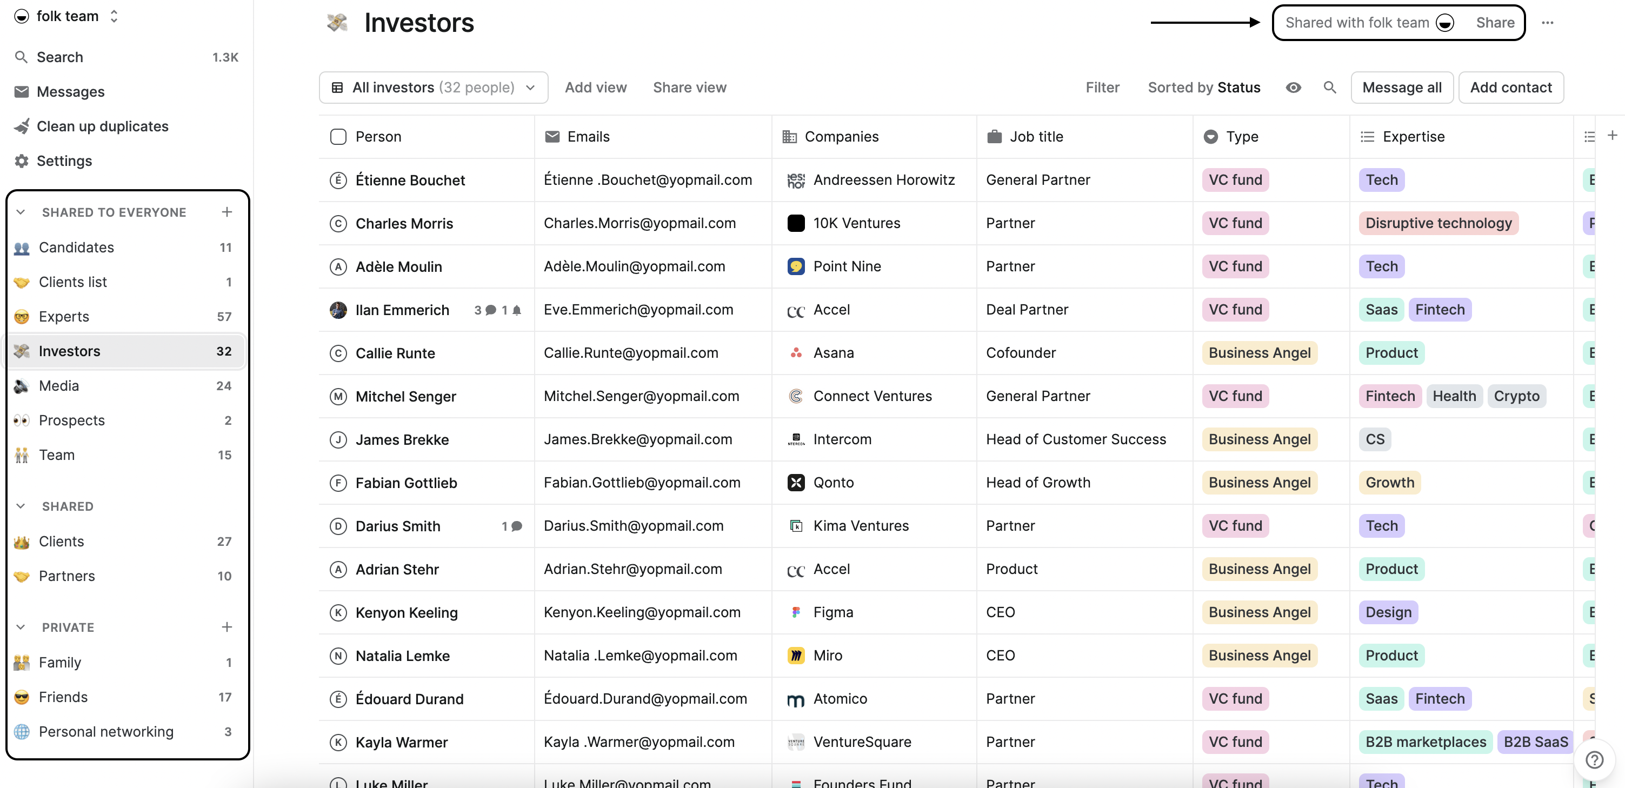Image resolution: width=1625 pixels, height=788 pixels.
Task: Open the three-dots more options menu
Action: 1547,23
